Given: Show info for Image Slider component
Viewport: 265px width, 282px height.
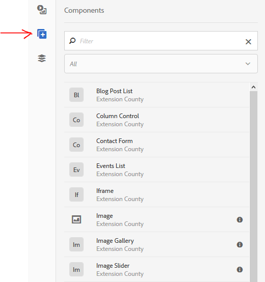Looking at the screenshot, I should [240, 269].
